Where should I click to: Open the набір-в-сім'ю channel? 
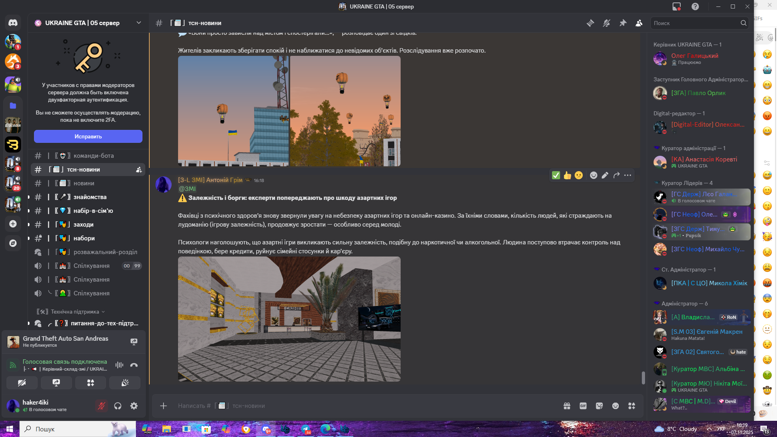pos(88,211)
